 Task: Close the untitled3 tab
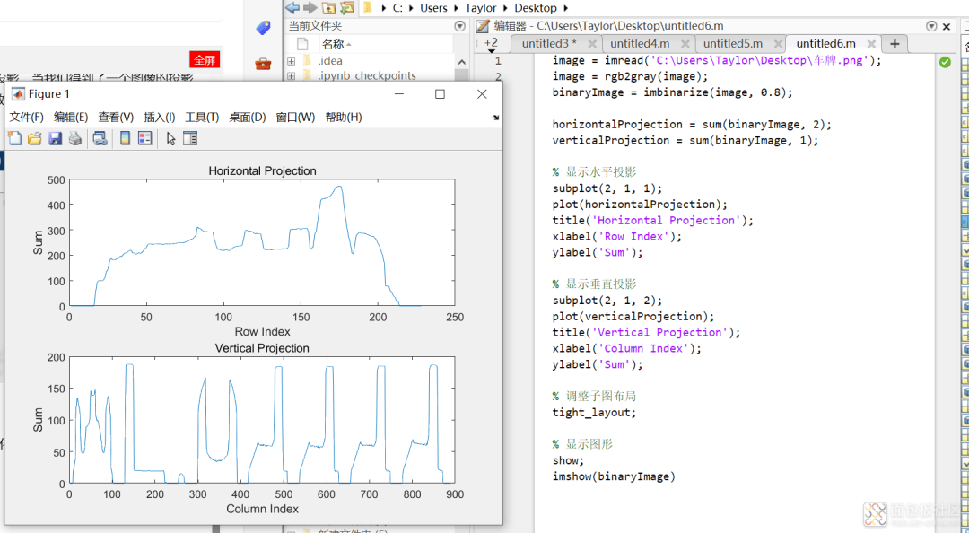(592, 44)
